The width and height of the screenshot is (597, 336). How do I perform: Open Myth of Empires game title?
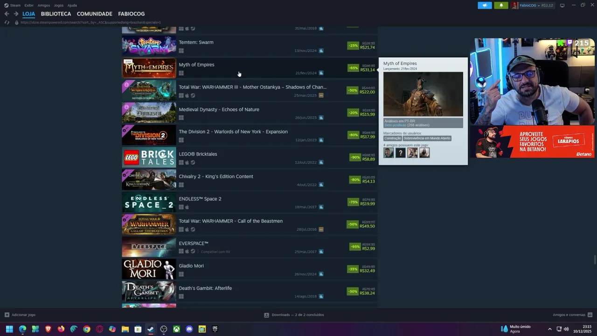(196, 64)
